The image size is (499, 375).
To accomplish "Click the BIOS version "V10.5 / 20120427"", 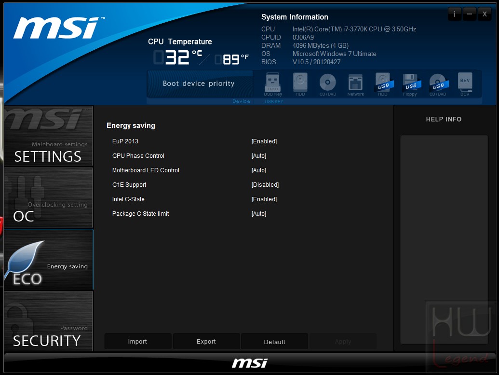I will tap(316, 62).
